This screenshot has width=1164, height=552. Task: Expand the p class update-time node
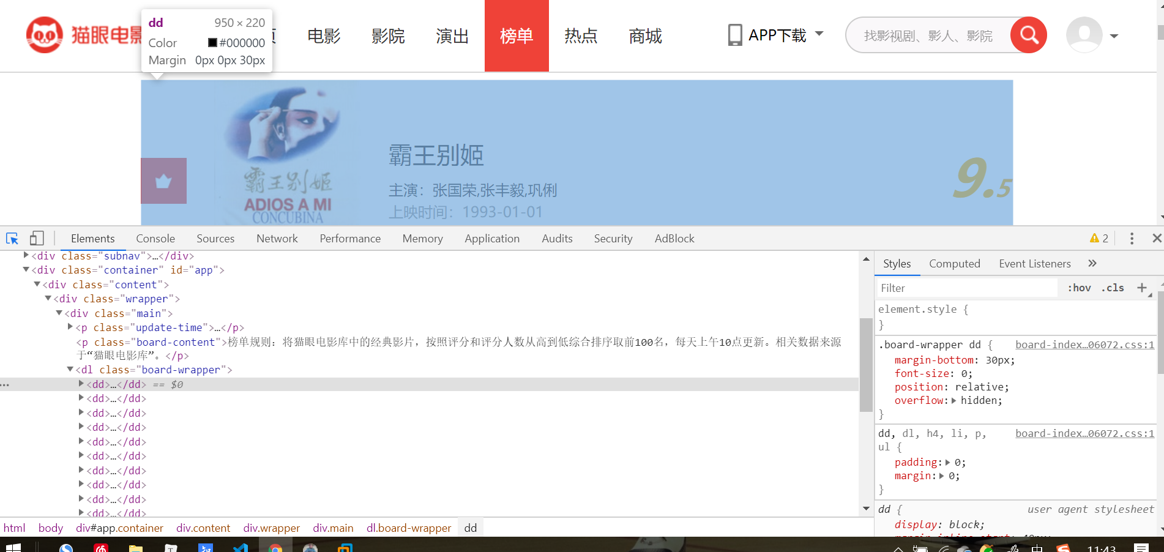click(70, 327)
